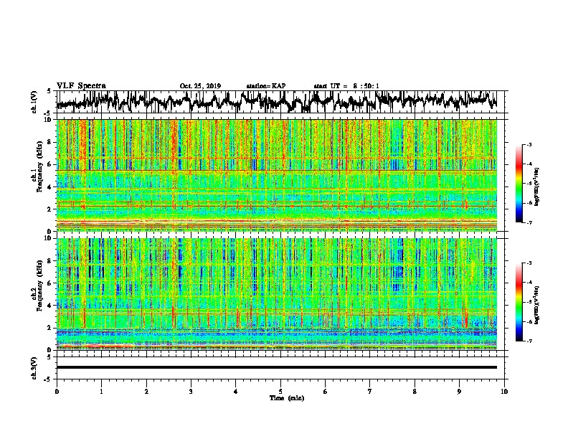The height and width of the screenshot is (439, 568).
Task: Click the "-7" label on ch.2 color bar
Action: pos(529,341)
